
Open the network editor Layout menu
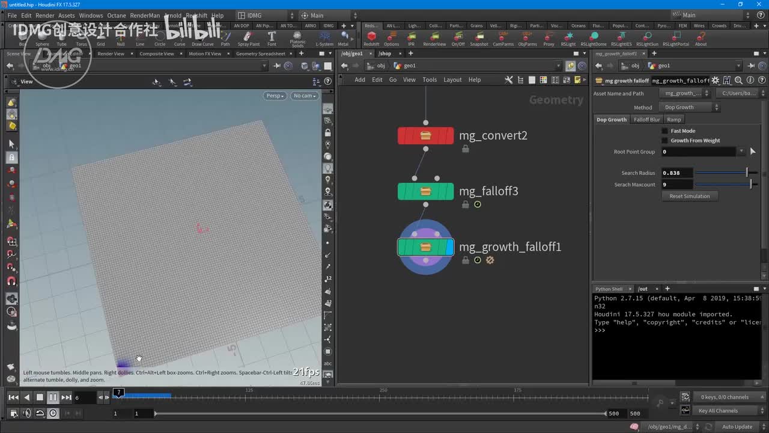[x=452, y=80]
